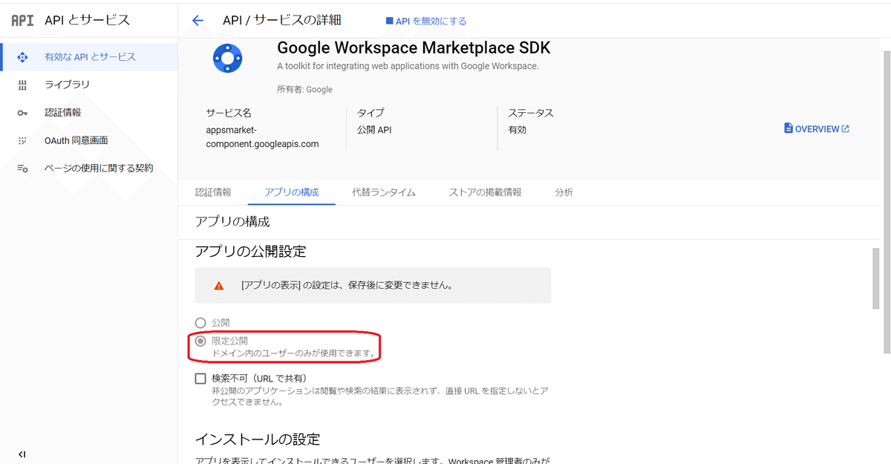
Task: Select the 限定公開 radio button
Action: click(x=200, y=341)
